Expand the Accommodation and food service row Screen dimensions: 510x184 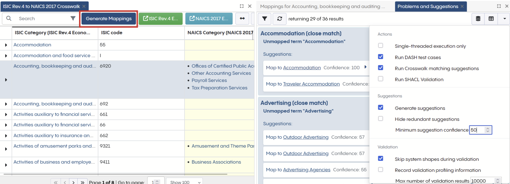click(x=6, y=56)
